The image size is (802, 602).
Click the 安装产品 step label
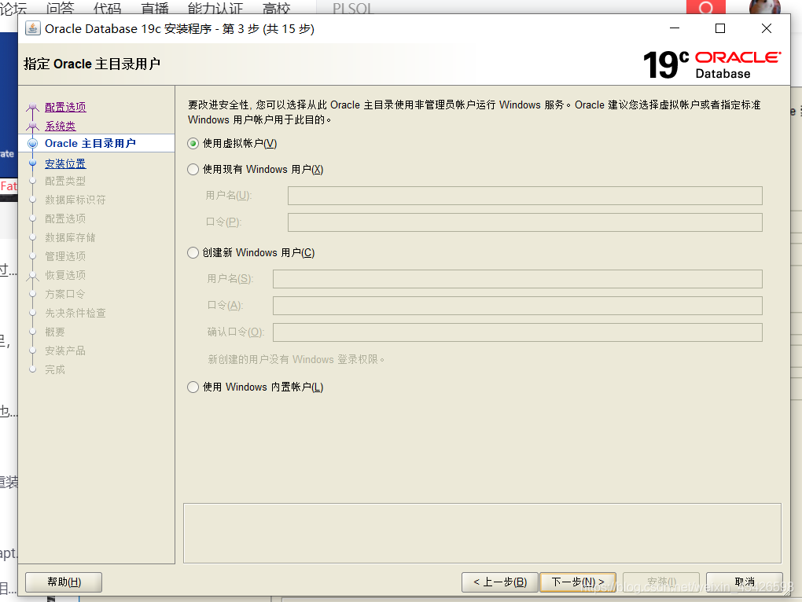pyautogui.click(x=65, y=351)
